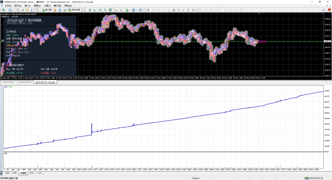The width and height of the screenshot is (332, 180).
Task: Toggle 自动交易 (AutoTrading) button
Action: tap(74, 10)
